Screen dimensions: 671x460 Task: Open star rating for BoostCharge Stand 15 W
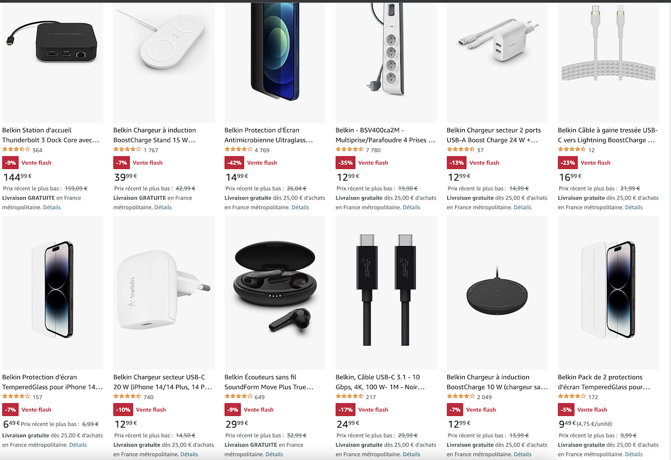127,150
